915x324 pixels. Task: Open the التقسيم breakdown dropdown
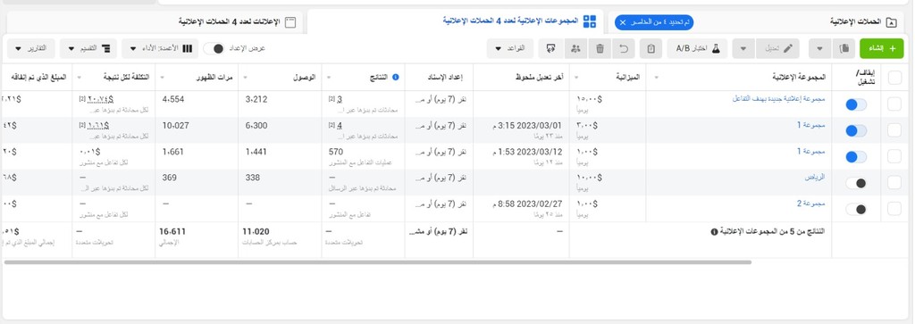[x=88, y=48]
